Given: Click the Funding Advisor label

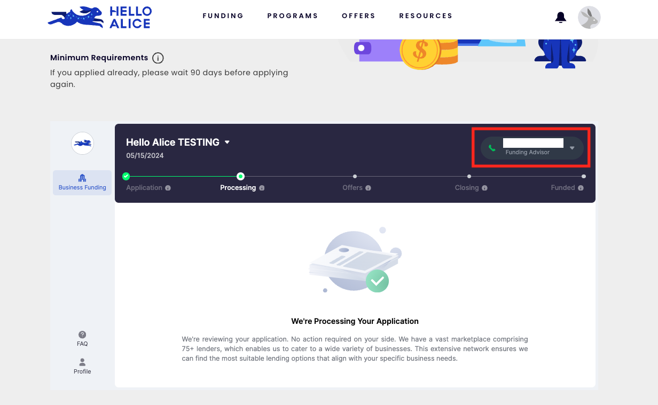Looking at the screenshot, I should tap(528, 153).
